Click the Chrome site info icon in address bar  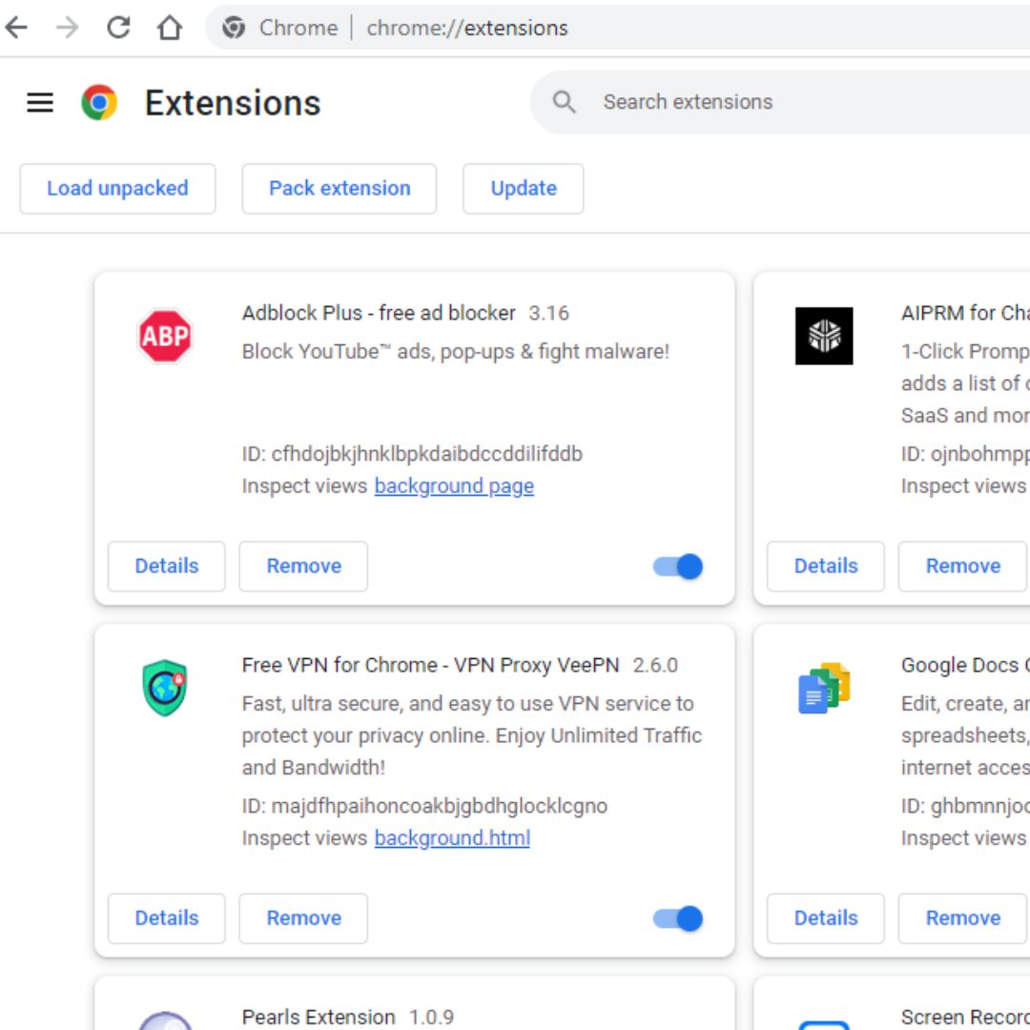pos(234,28)
